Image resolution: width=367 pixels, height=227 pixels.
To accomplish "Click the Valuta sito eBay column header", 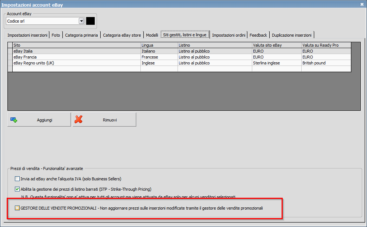I will click(x=276, y=45).
